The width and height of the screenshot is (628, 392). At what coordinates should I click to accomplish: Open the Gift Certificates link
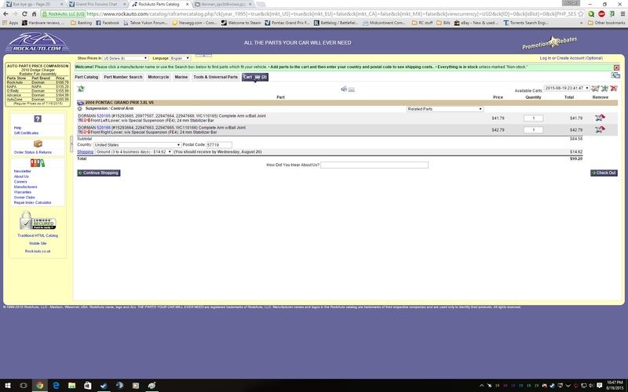point(26,132)
